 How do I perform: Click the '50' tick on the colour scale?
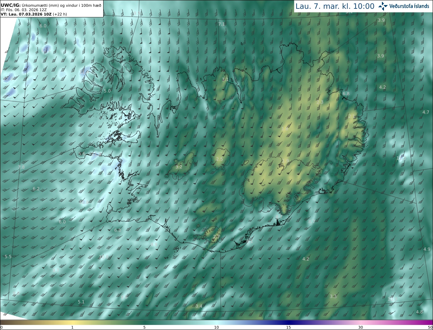point(430,327)
